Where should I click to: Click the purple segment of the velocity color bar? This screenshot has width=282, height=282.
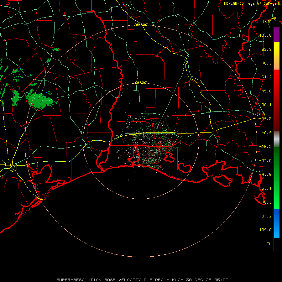click(x=277, y=35)
